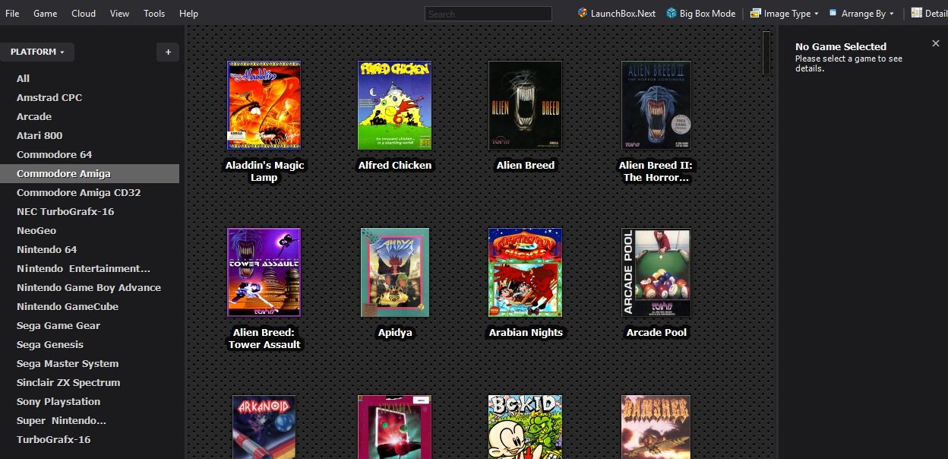Select Aladdin's Magic Lamp box art
948x459 pixels.
[264, 106]
